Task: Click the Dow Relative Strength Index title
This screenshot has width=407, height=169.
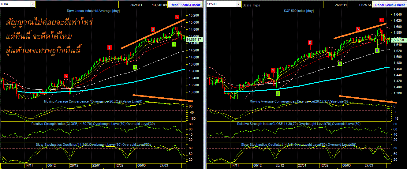Action: pyautogui.click(x=93, y=123)
